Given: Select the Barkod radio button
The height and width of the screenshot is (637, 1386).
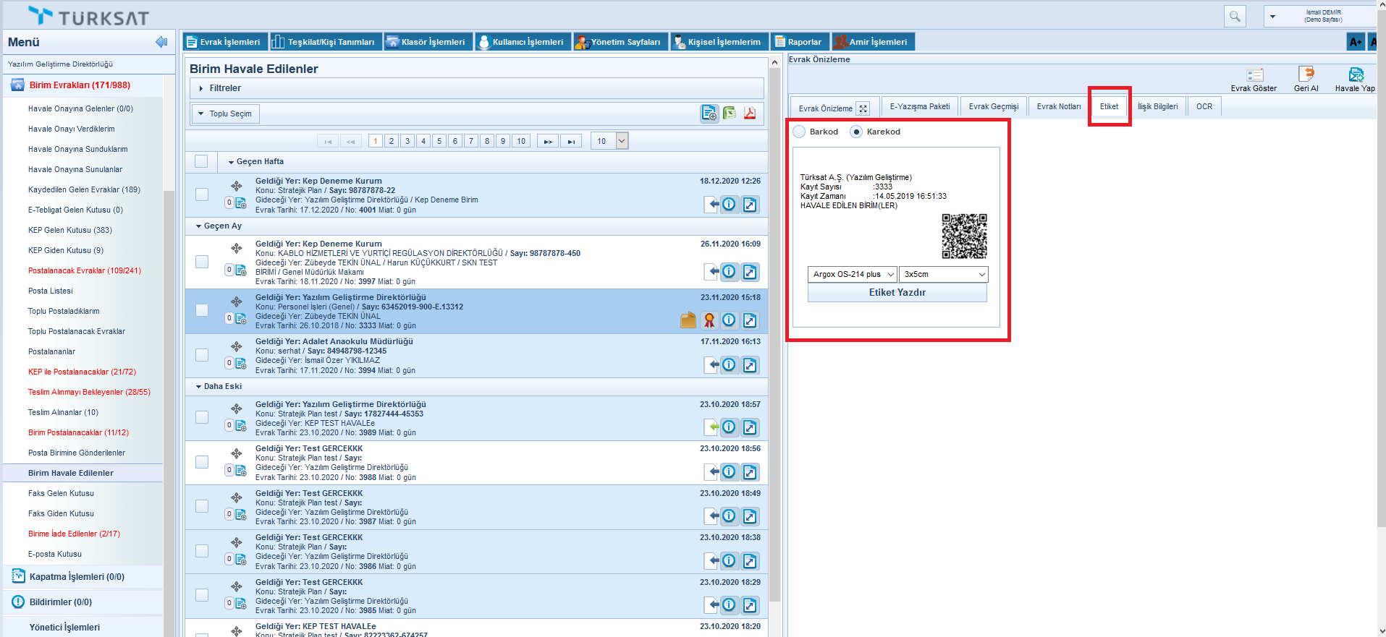Looking at the screenshot, I should [800, 132].
